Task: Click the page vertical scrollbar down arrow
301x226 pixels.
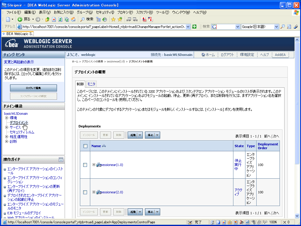Action: coord(297,216)
